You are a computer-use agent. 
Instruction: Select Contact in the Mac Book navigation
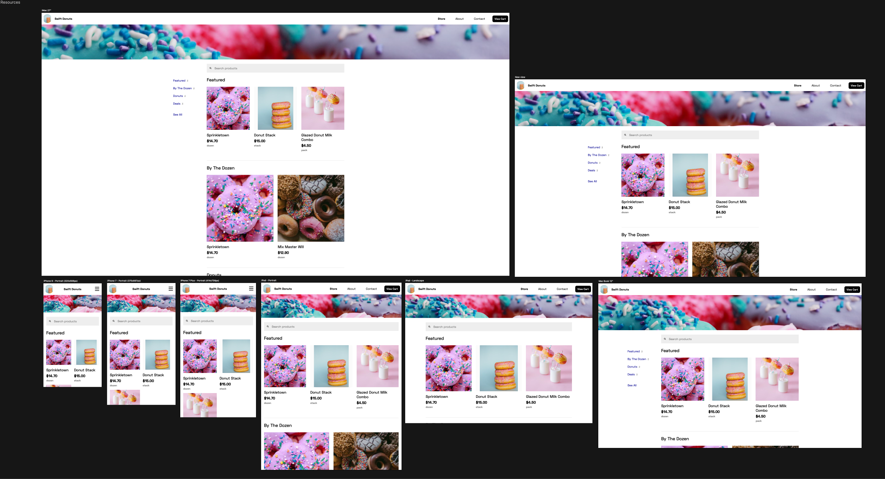point(831,289)
